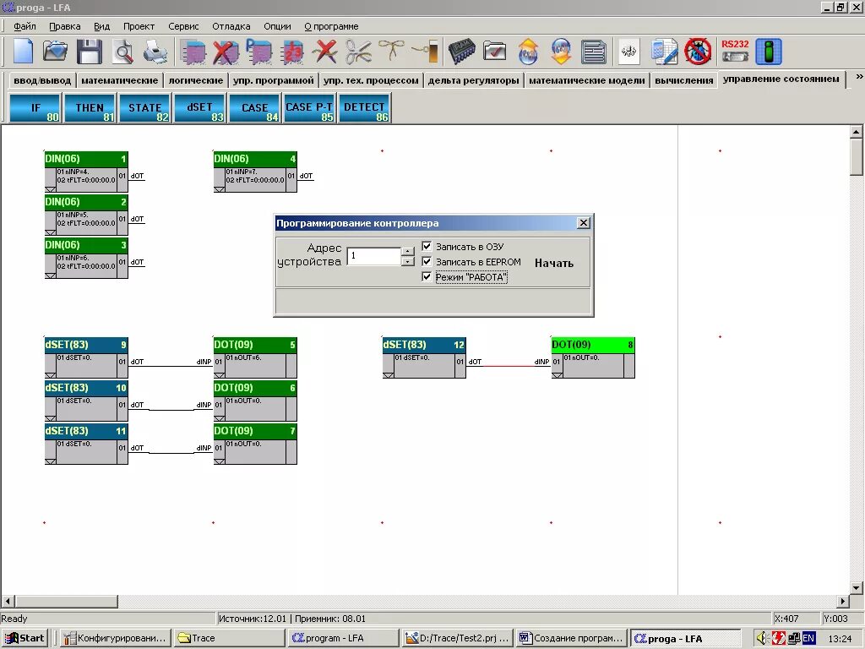
Task: Toggle 'Режим "РАБОТА"' checkbox
Action: click(x=427, y=276)
